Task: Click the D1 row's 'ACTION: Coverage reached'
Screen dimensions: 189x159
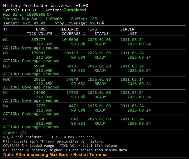Action: pyautogui.click(x=31, y=127)
